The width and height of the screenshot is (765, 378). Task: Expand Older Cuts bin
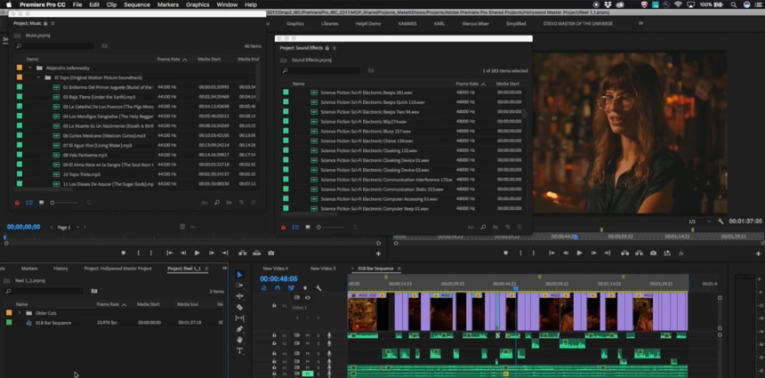pyautogui.click(x=20, y=313)
